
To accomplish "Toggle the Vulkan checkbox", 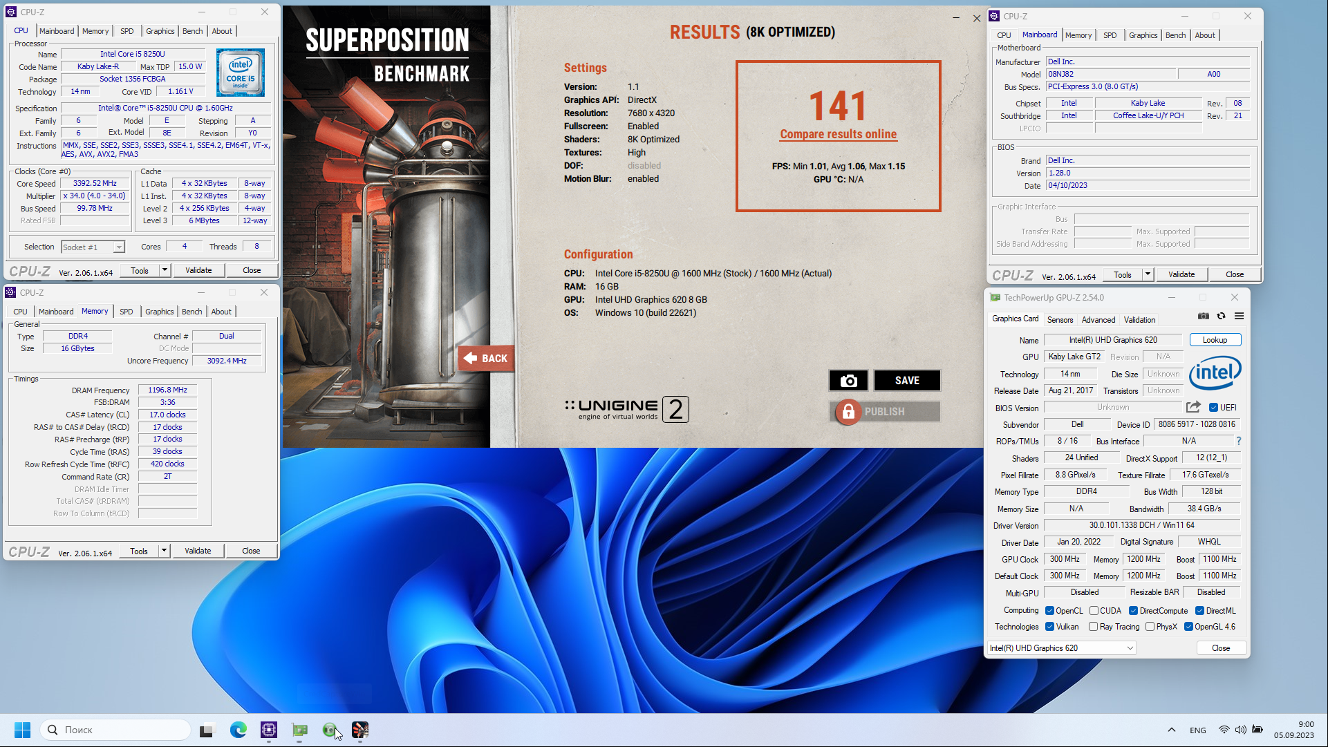I will point(1049,627).
